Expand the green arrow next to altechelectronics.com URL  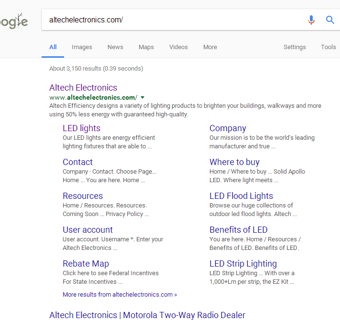(143, 97)
